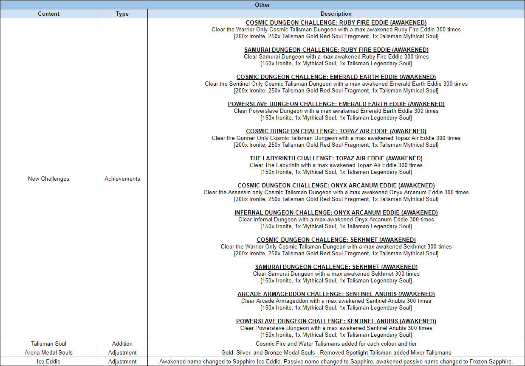Select the Cosmic Fire and Water Talismans description
Viewport: 525px width, 366px height.
336,344
